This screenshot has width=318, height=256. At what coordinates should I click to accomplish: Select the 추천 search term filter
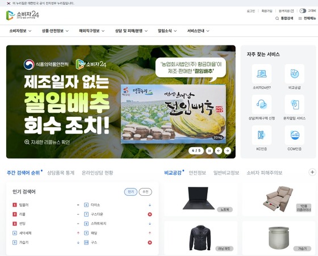(x=145, y=192)
